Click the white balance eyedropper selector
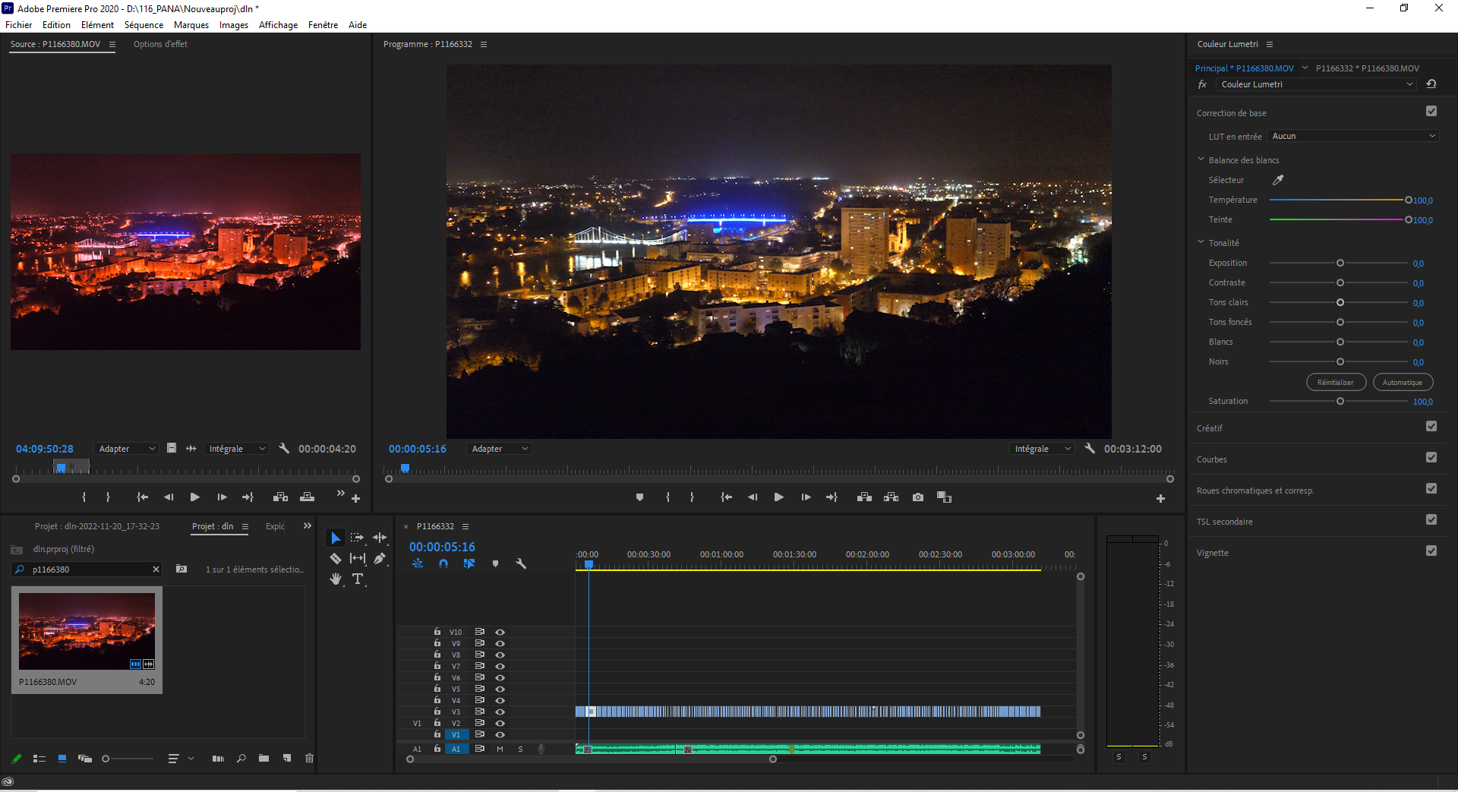The width and height of the screenshot is (1458, 792). (1278, 180)
